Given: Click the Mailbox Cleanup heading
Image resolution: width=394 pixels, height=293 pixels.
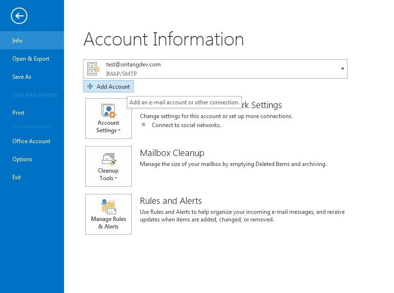Looking at the screenshot, I should click(172, 153).
